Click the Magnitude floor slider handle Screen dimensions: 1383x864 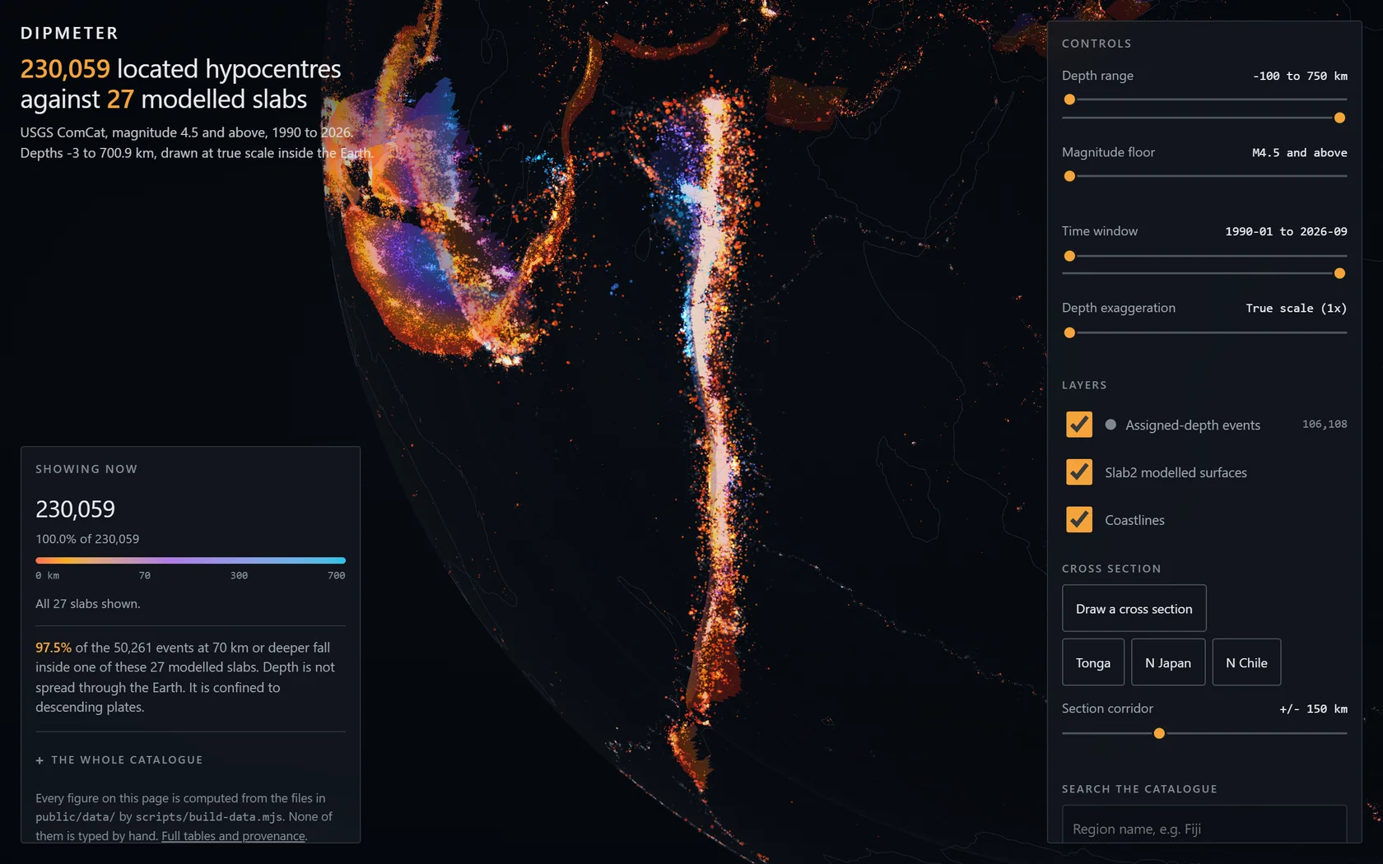(x=1069, y=176)
